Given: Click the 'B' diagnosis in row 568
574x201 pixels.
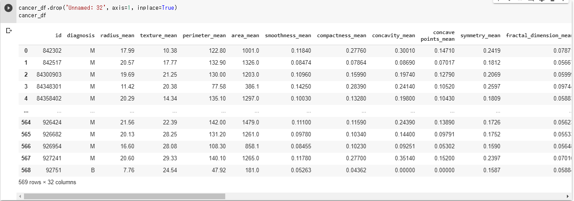Looking at the screenshot, I should point(93,170).
